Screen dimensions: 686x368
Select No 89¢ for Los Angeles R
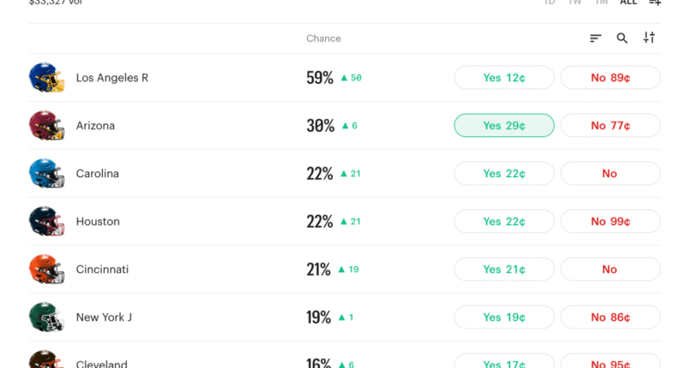[x=611, y=78]
